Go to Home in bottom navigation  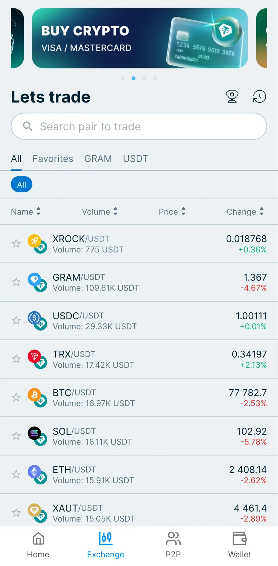click(x=38, y=545)
